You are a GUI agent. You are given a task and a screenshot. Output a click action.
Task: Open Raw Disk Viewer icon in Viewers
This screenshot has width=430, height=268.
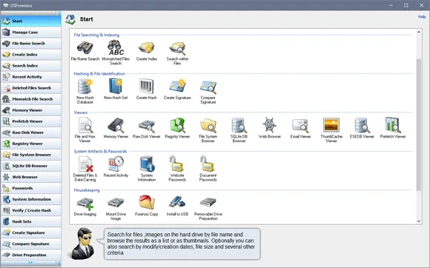[147, 126]
